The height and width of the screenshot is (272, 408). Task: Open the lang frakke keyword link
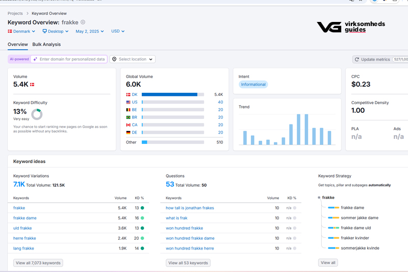click(x=23, y=249)
